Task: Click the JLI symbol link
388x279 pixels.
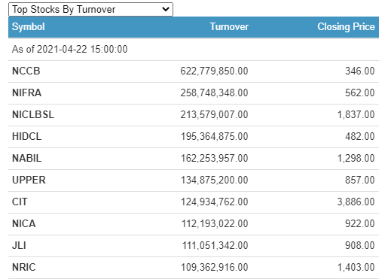Action: pos(19,246)
